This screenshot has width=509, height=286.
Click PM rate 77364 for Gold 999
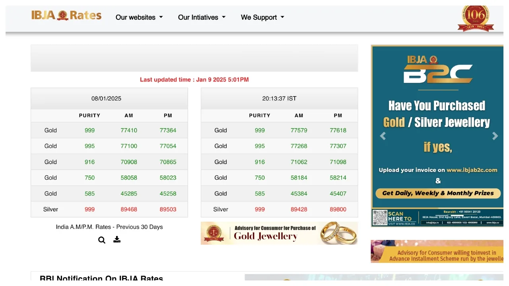tap(168, 130)
